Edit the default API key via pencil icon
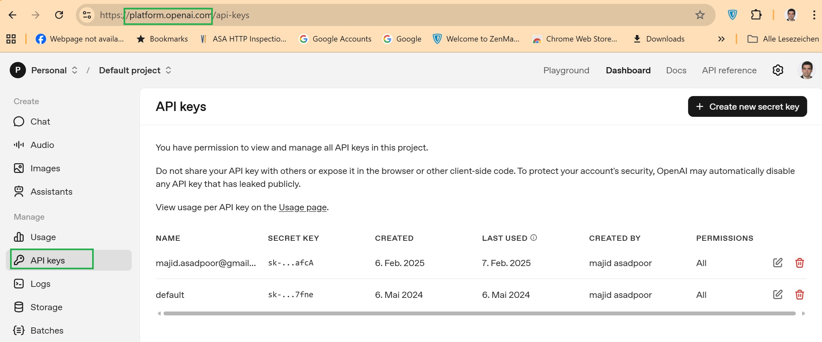The image size is (822, 342). (778, 295)
